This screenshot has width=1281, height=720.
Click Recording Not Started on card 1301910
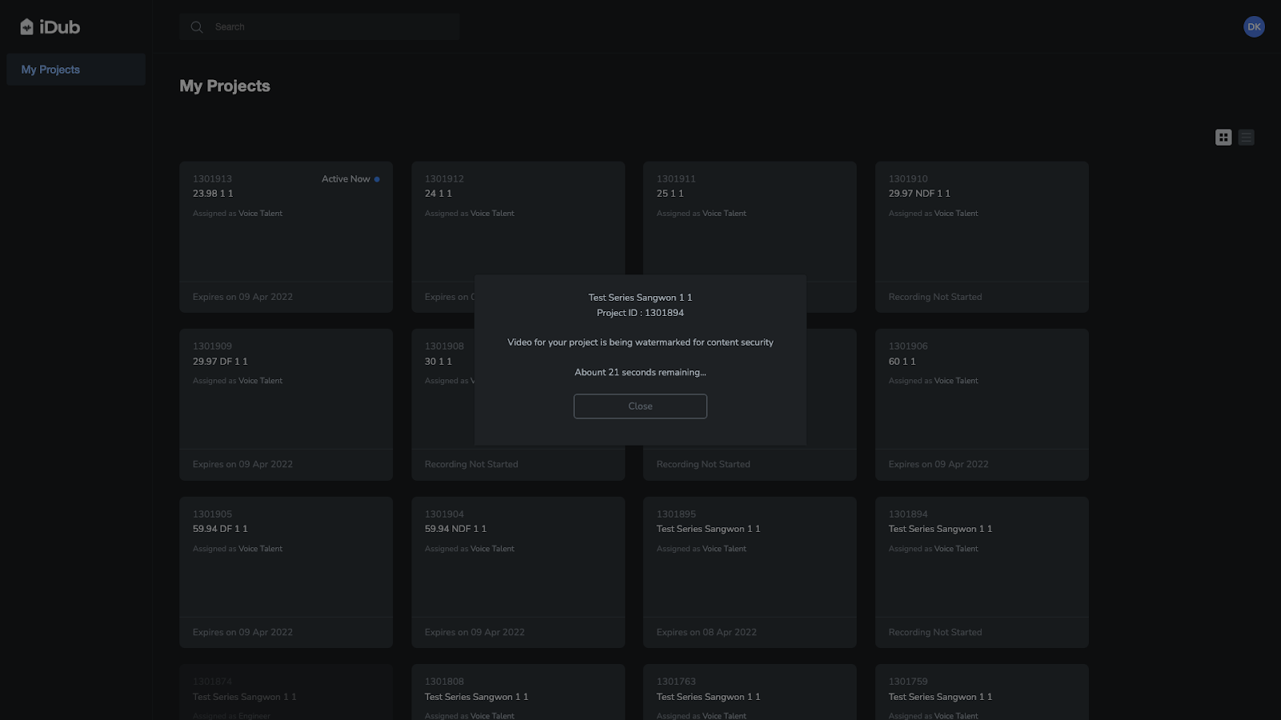point(935,297)
